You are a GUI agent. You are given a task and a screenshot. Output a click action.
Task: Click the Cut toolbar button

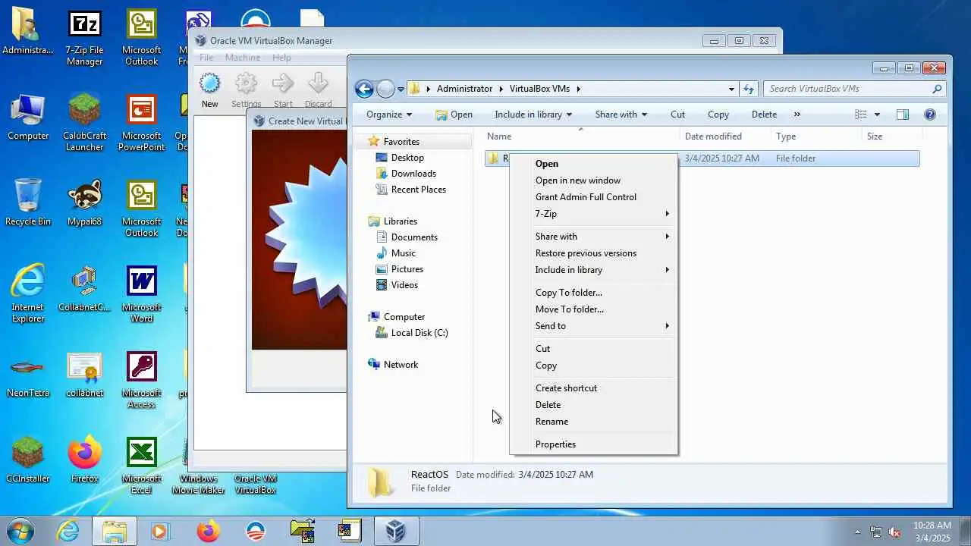tap(677, 115)
